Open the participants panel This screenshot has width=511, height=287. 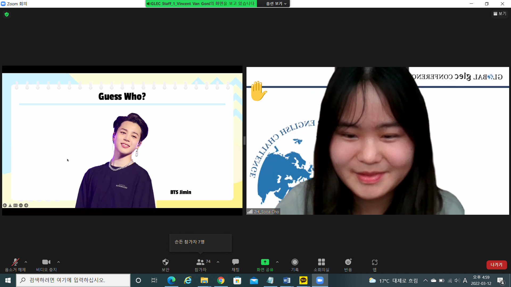(x=201, y=265)
